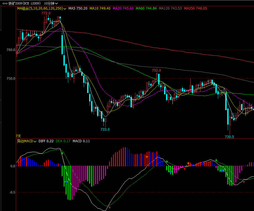
Task: Click the red up arrow at the MACD trough bottom
Action: point(110,208)
